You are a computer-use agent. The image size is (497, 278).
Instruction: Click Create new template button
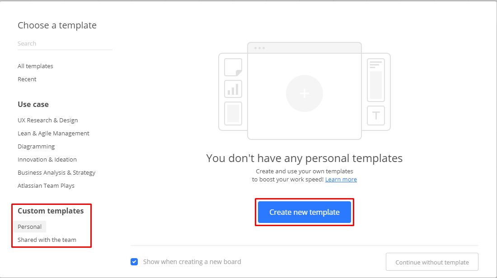(x=304, y=212)
